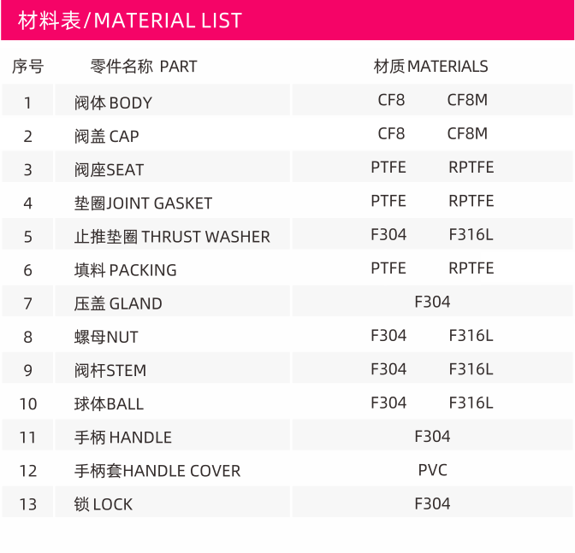Select the PACKING part name
575x553 pixels.
point(126,270)
